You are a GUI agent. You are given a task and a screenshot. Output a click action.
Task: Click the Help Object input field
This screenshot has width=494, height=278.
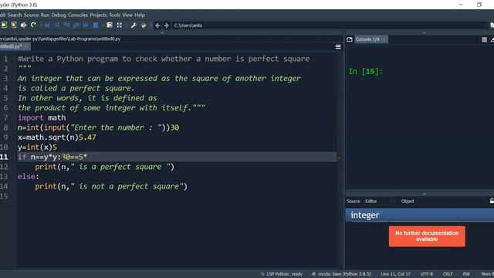click(x=451, y=201)
